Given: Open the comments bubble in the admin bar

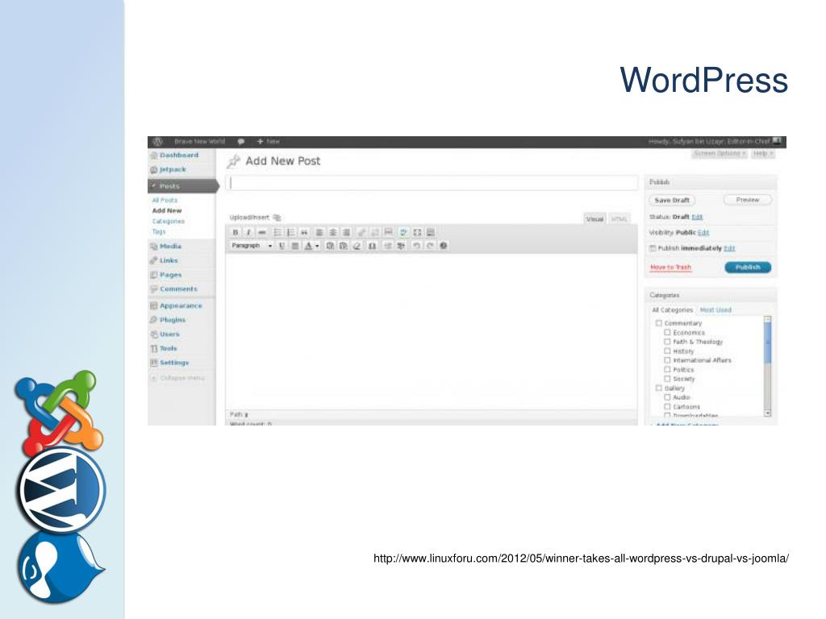Looking at the screenshot, I should (x=240, y=142).
